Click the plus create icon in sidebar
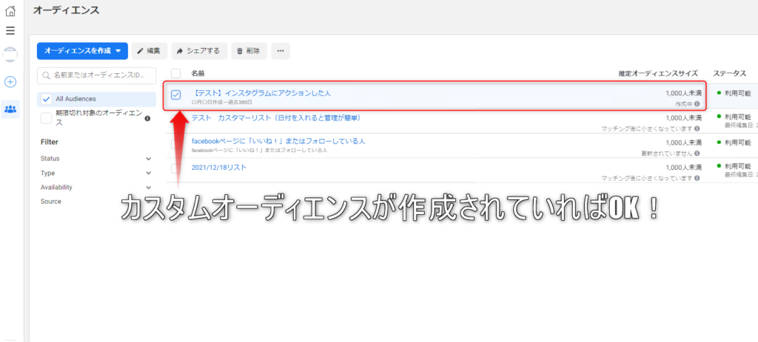Viewport: 758px width, 342px height. 10,82
